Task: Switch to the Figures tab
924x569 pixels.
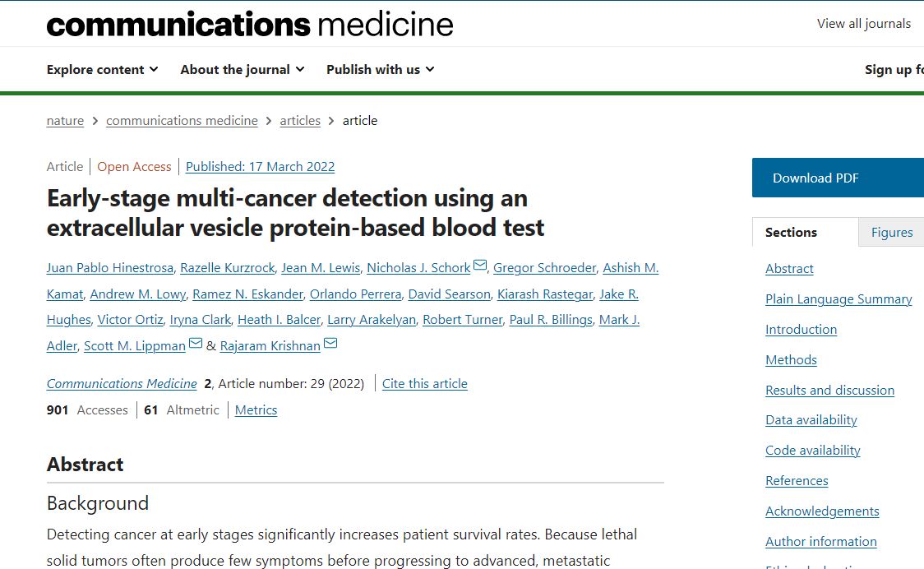Action: pos(892,233)
